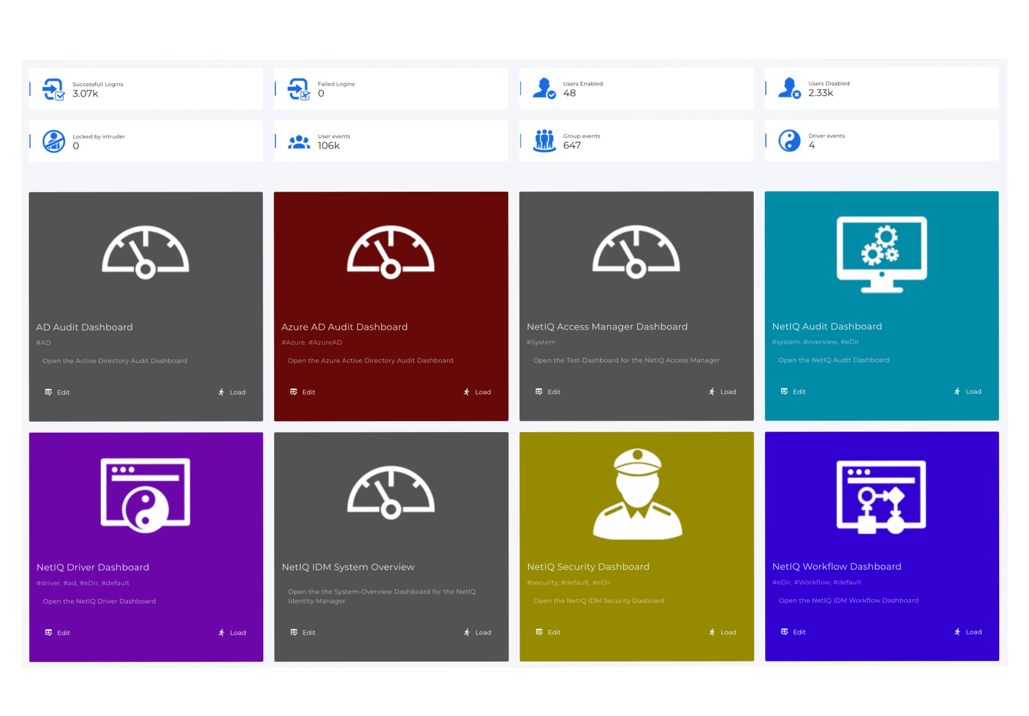Screen dimensions: 1029x716
Task: Click the NetIQ IDM System Overview gauge icon
Action: point(391,493)
